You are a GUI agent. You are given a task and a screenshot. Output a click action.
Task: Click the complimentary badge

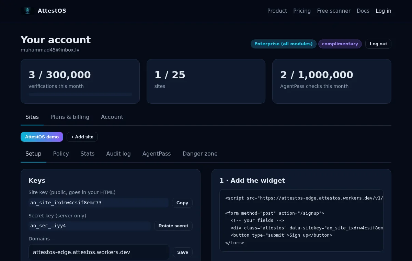click(340, 44)
